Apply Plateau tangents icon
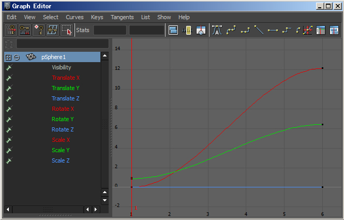This screenshot has width=344, height=220. 298,30
